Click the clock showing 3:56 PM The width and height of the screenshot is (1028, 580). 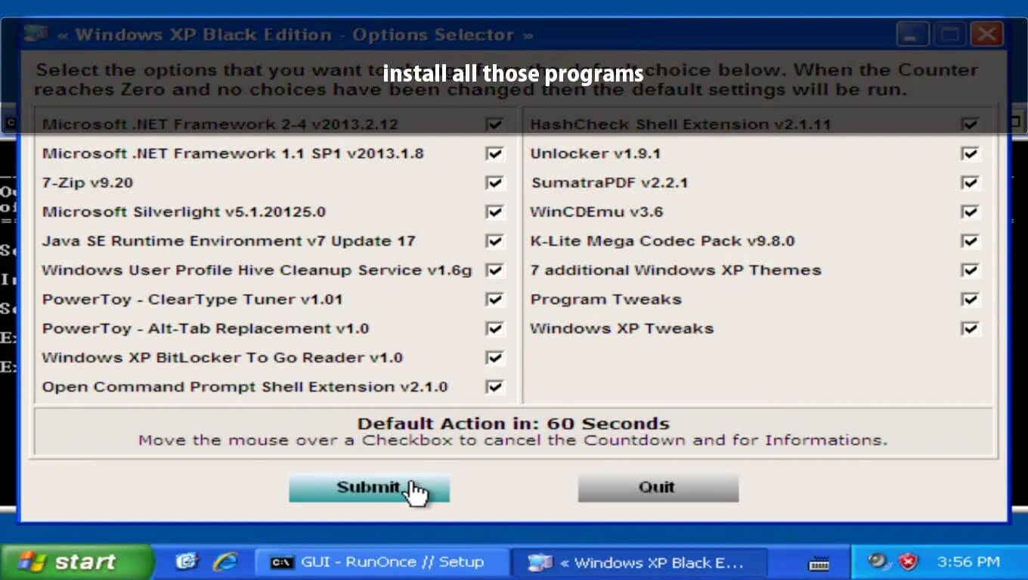970,562
